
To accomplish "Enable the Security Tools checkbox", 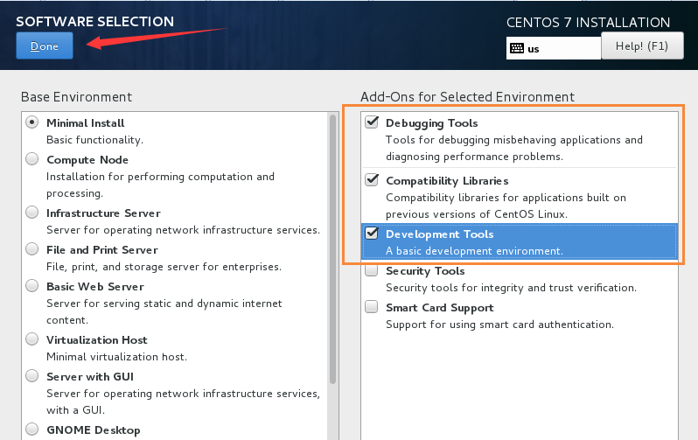I will pyautogui.click(x=371, y=270).
